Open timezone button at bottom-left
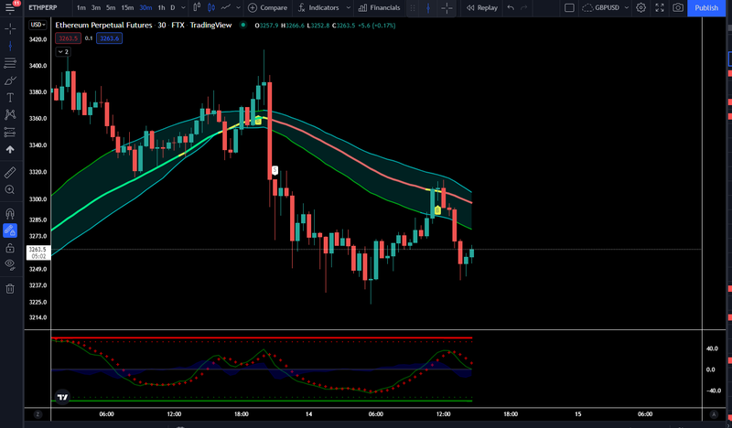Viewport: 732px width, 428px height. (38, 414)
